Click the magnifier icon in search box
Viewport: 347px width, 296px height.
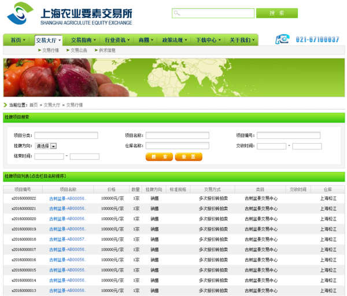pos(177,13)
